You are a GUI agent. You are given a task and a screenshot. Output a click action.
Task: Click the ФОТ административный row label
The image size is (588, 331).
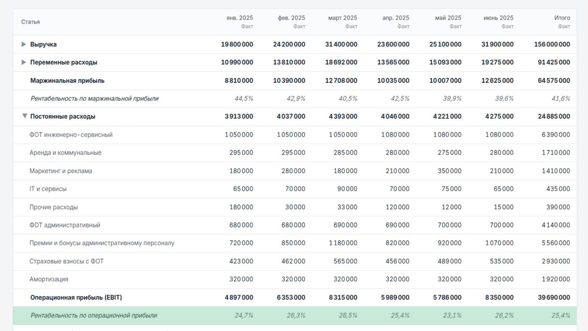65,225
